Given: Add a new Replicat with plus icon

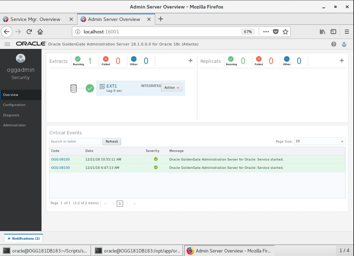Looking at the screenshot, I should click(x=342, y=61).
